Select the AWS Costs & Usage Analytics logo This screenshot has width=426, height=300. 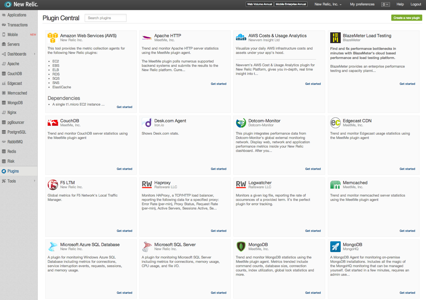pyautogui.click(x=241, y=37)
